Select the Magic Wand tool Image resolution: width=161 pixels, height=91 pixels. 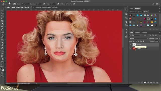(2, 18)
